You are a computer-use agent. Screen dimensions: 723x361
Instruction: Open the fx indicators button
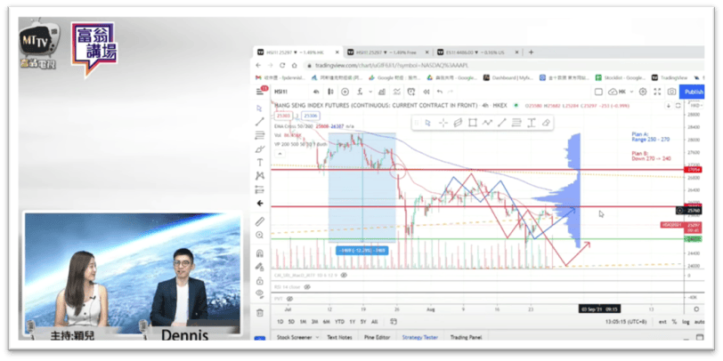tap(359, 92)
